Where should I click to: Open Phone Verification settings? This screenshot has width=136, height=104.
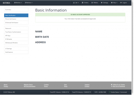(x=16, y=19)
